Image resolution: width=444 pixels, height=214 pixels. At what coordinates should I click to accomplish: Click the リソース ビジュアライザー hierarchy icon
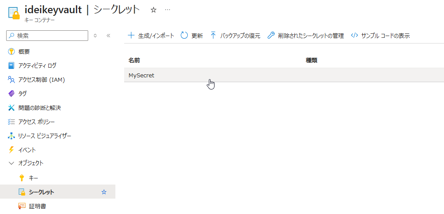tap(11, 136)
